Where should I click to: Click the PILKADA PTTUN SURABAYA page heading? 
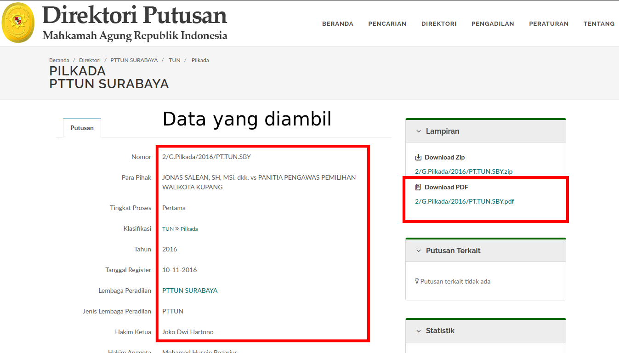pos(109,78)
